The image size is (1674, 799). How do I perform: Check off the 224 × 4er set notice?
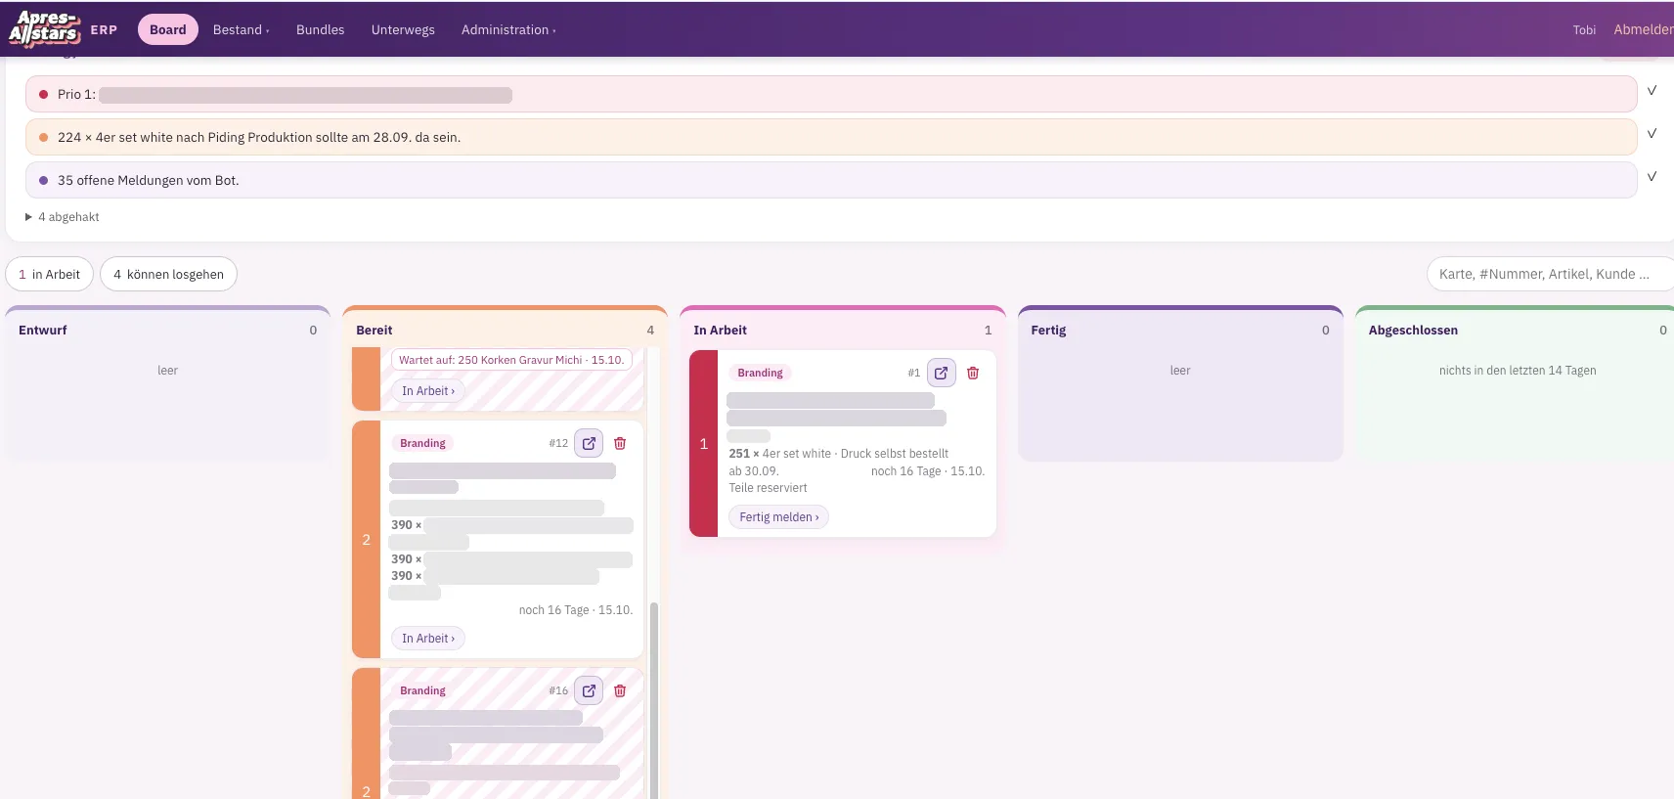[1652, 133]
